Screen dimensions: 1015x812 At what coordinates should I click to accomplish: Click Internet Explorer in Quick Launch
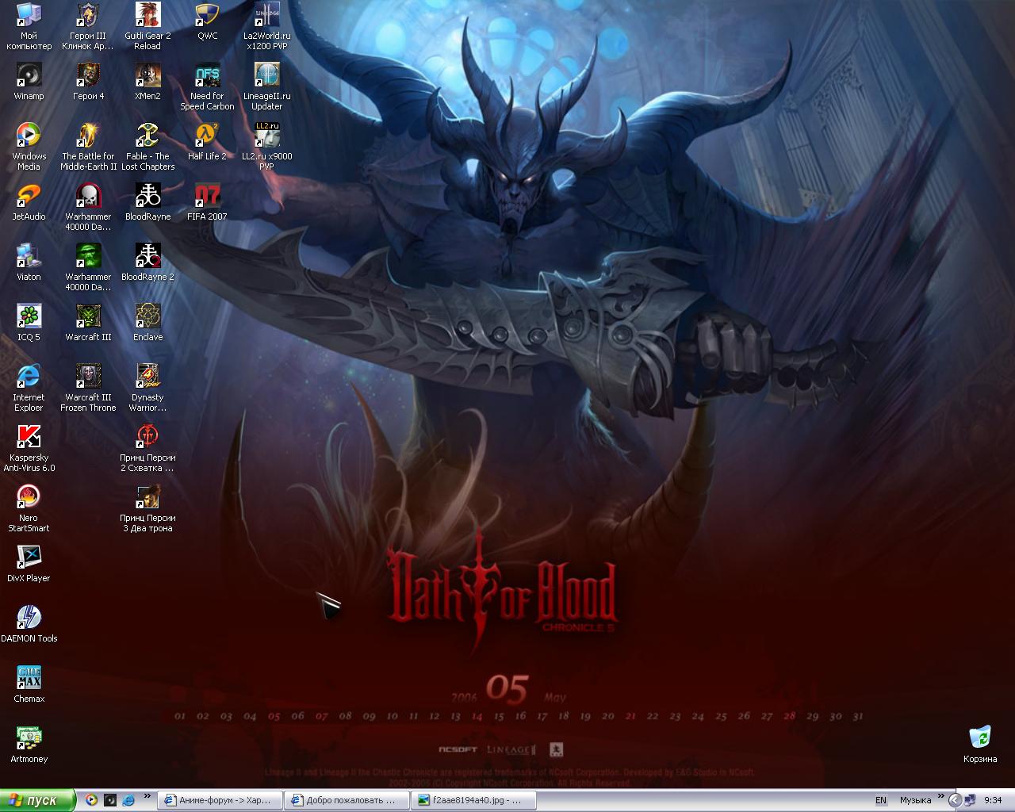(x=128, y=800)
